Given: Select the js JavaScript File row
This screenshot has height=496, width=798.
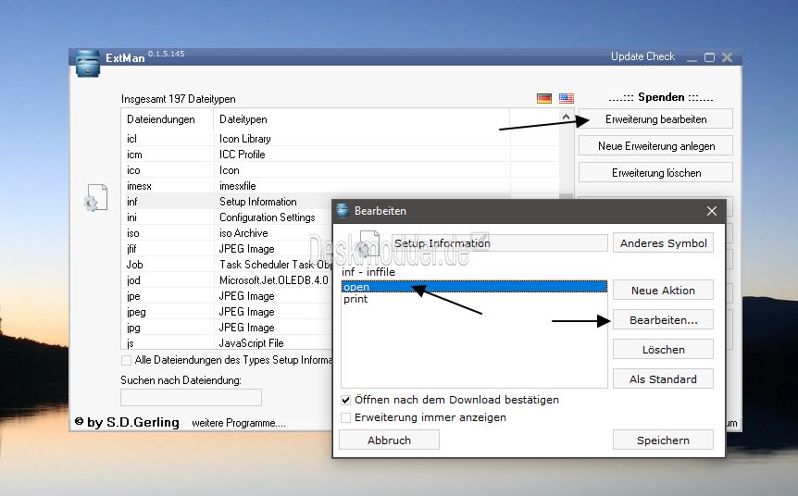Looking at the screenshot, I should (227, 343).
